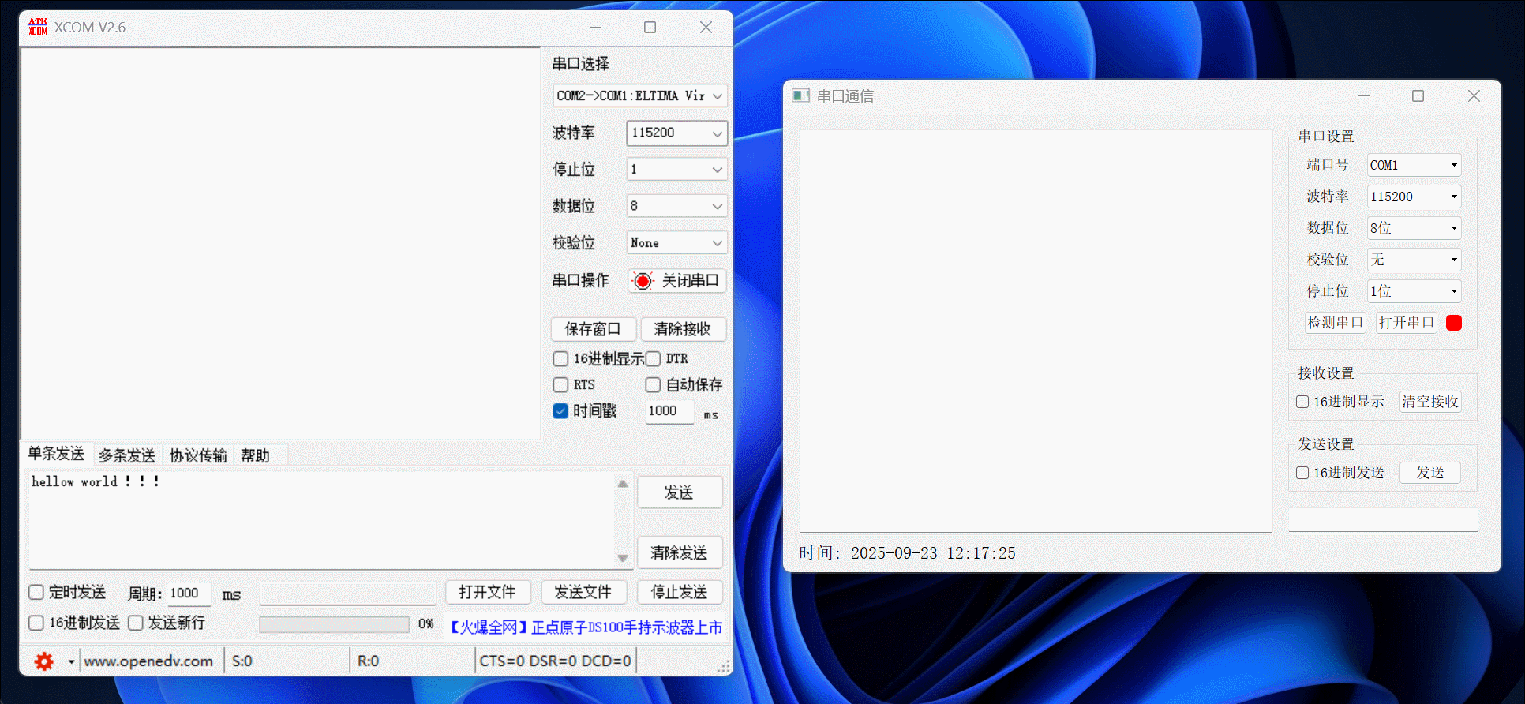The height and width of the screenshot is (704, 1525).
Task: Minimize the XCOM V2.6 window
Action: [595, 27]
